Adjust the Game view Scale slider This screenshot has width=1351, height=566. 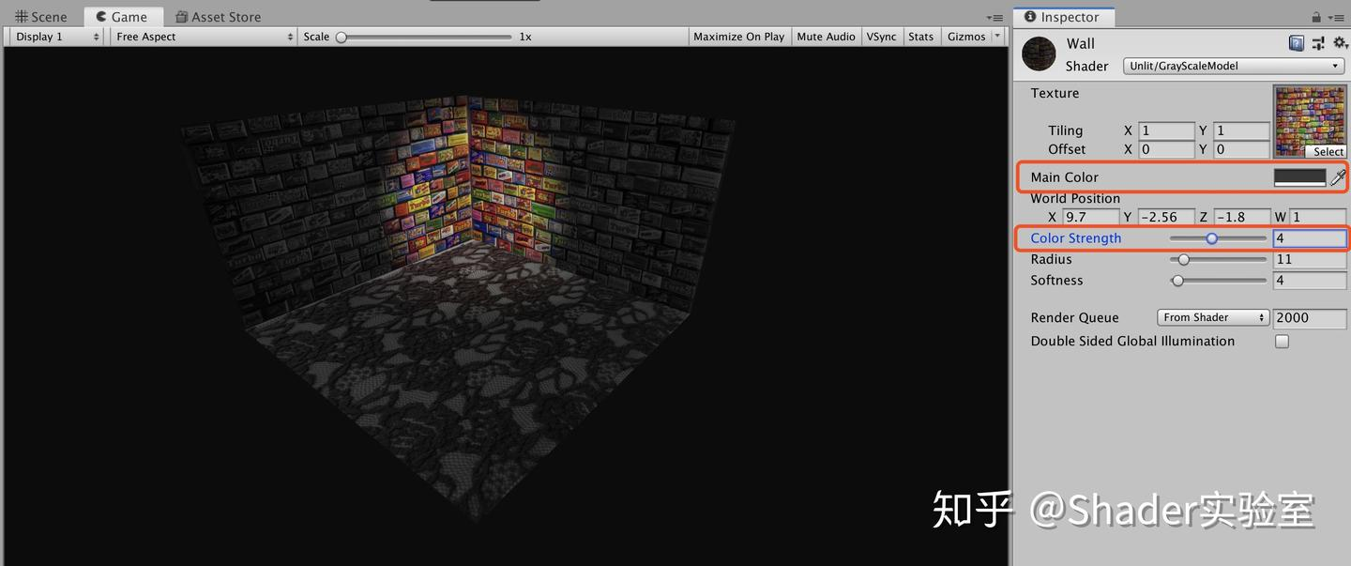[x=427, y=37]
